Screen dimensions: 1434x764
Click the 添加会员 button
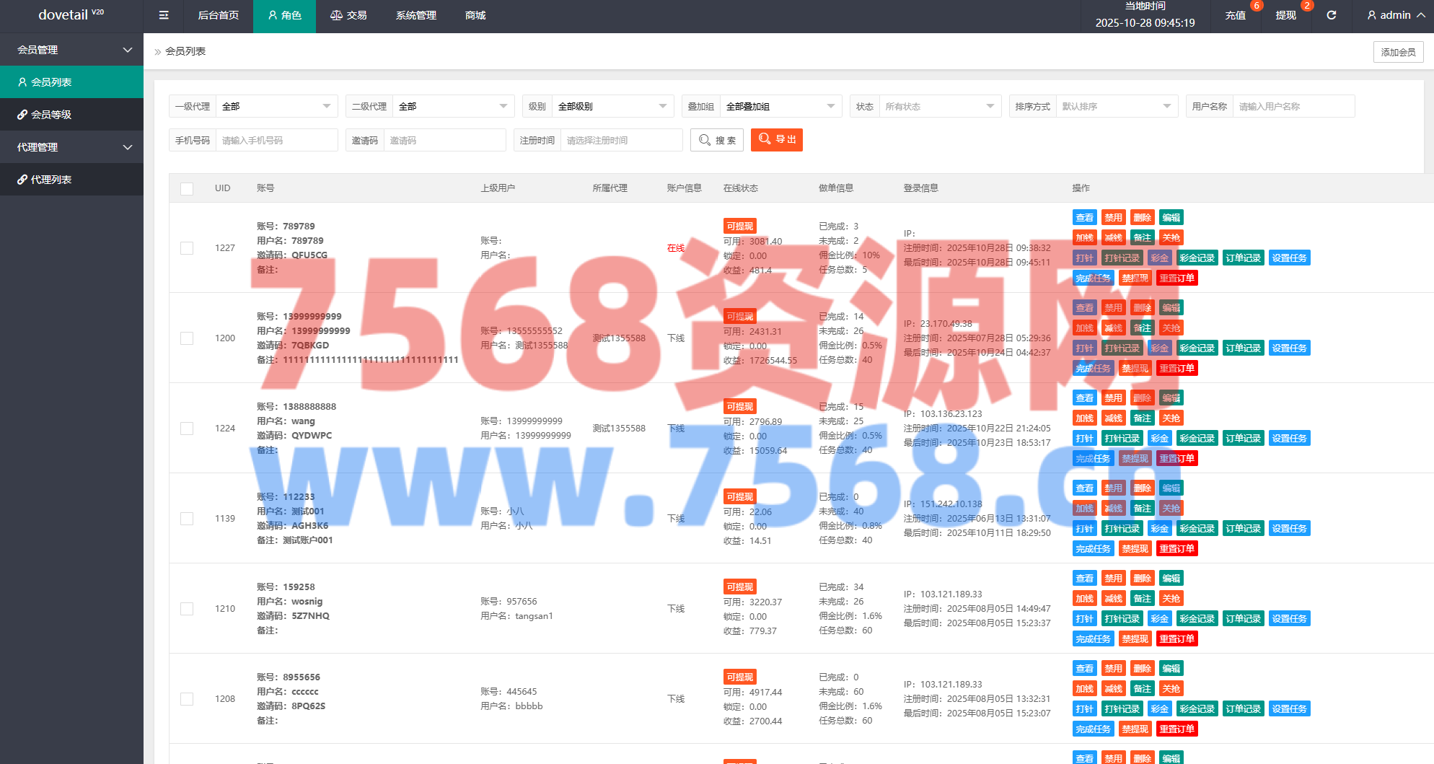tap(1397, 52)
